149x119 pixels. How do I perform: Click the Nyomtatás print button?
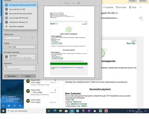pos(11,76)
